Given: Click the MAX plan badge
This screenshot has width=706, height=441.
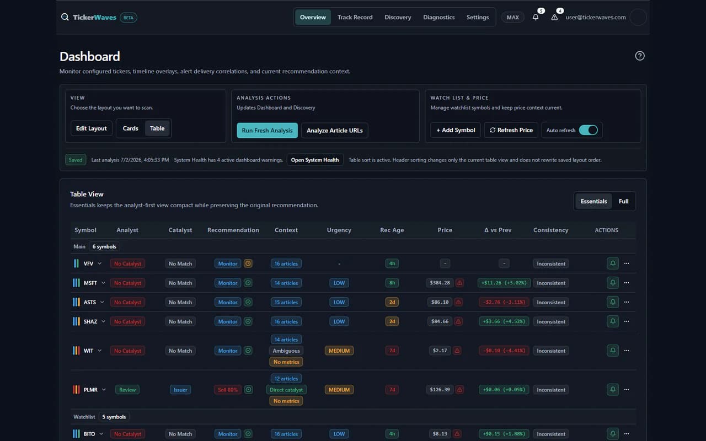Looking at the screenshot, I should pyautogui.click(x=513, y=17).
